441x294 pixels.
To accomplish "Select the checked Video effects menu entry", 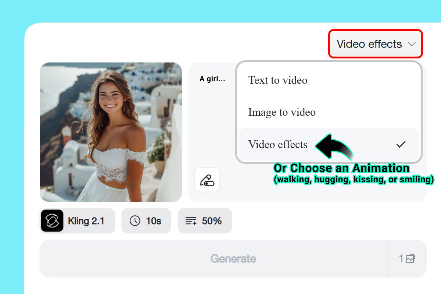I will pyautogui.click(x=278, y=144).
